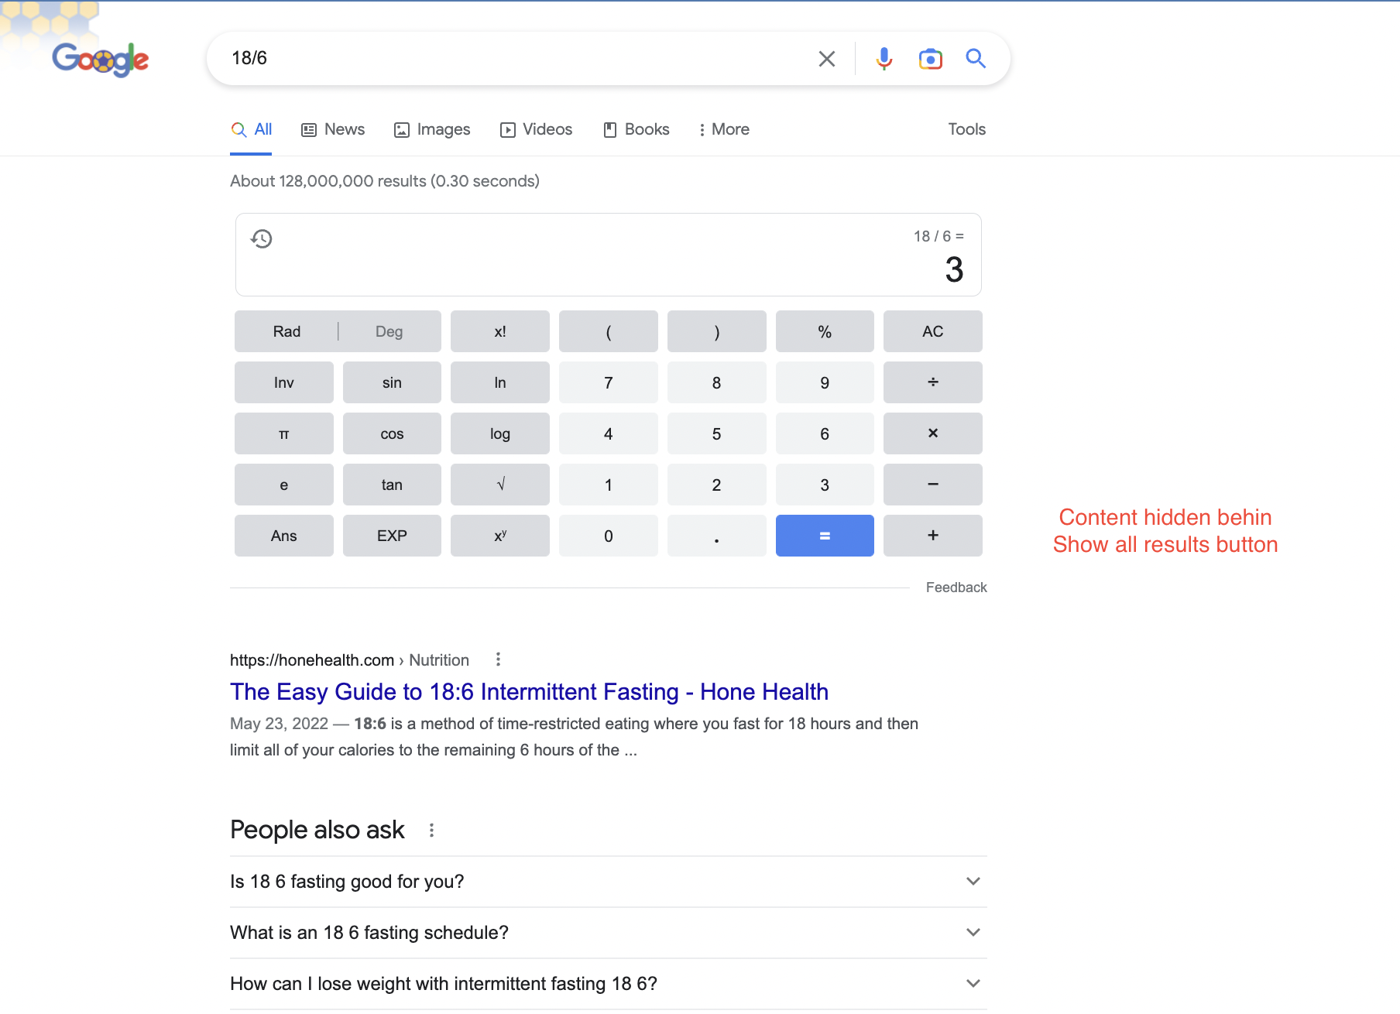
Task: Expand the intermittent fasting weight loss question
Action: pos(973,983)
